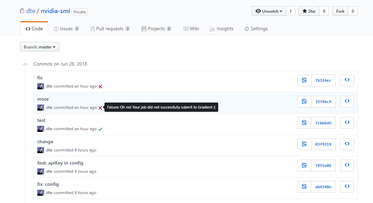Click dte author name on 'fix: config' commit
Viewport: 373px width, 203px height.
coord(49,193)
